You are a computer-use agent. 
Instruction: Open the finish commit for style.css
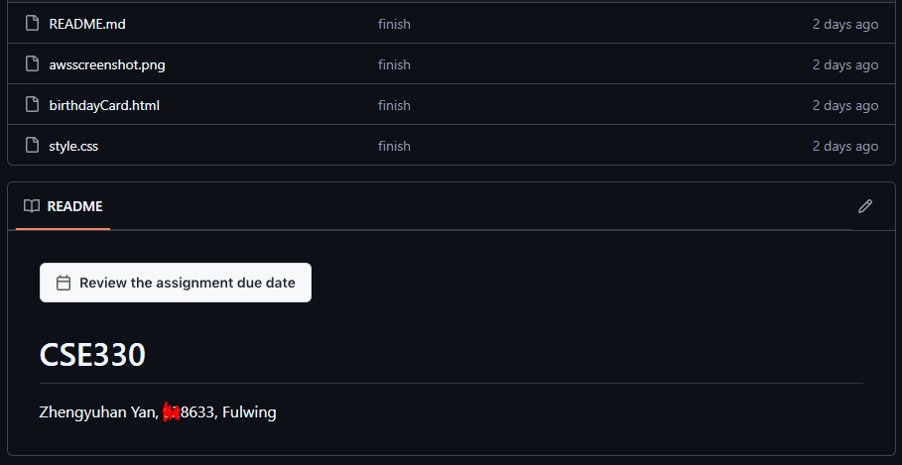[x=394, y=147]
